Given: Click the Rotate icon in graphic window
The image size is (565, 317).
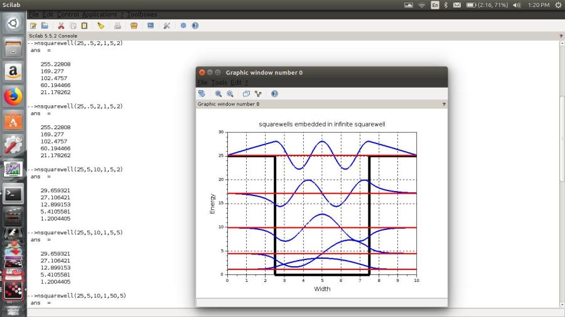Looking at the screenshot, I should 202,93.
